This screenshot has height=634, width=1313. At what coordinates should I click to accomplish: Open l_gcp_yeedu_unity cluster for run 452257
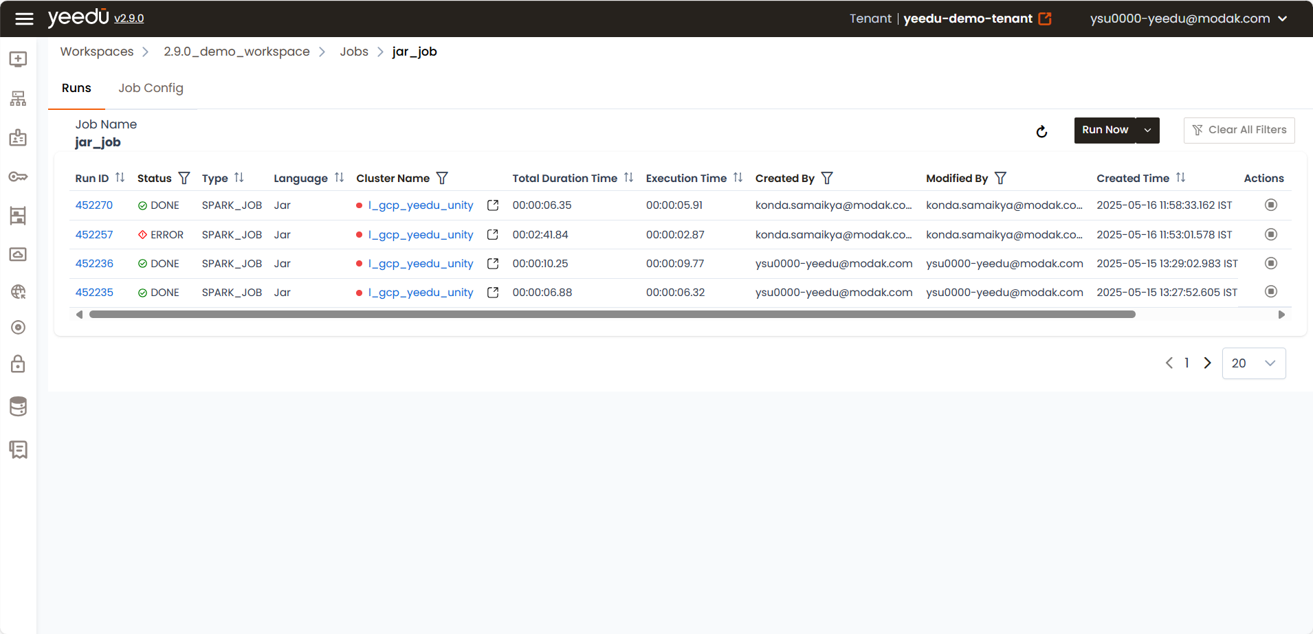(421, 235)
